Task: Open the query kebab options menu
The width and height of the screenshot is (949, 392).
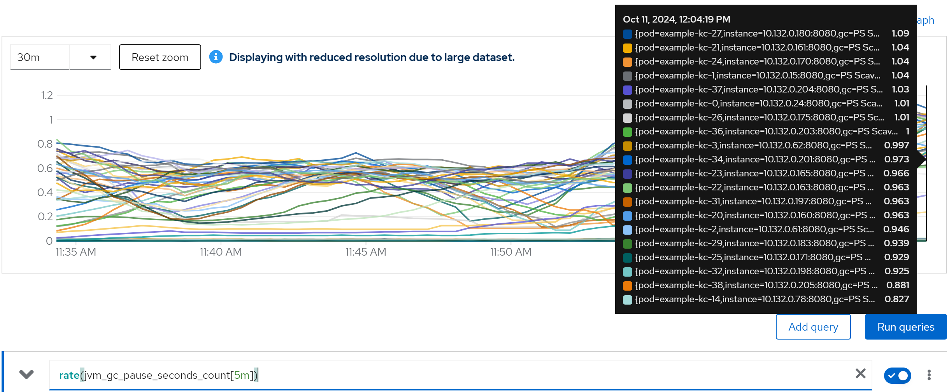Action: (x=929, y=375)
